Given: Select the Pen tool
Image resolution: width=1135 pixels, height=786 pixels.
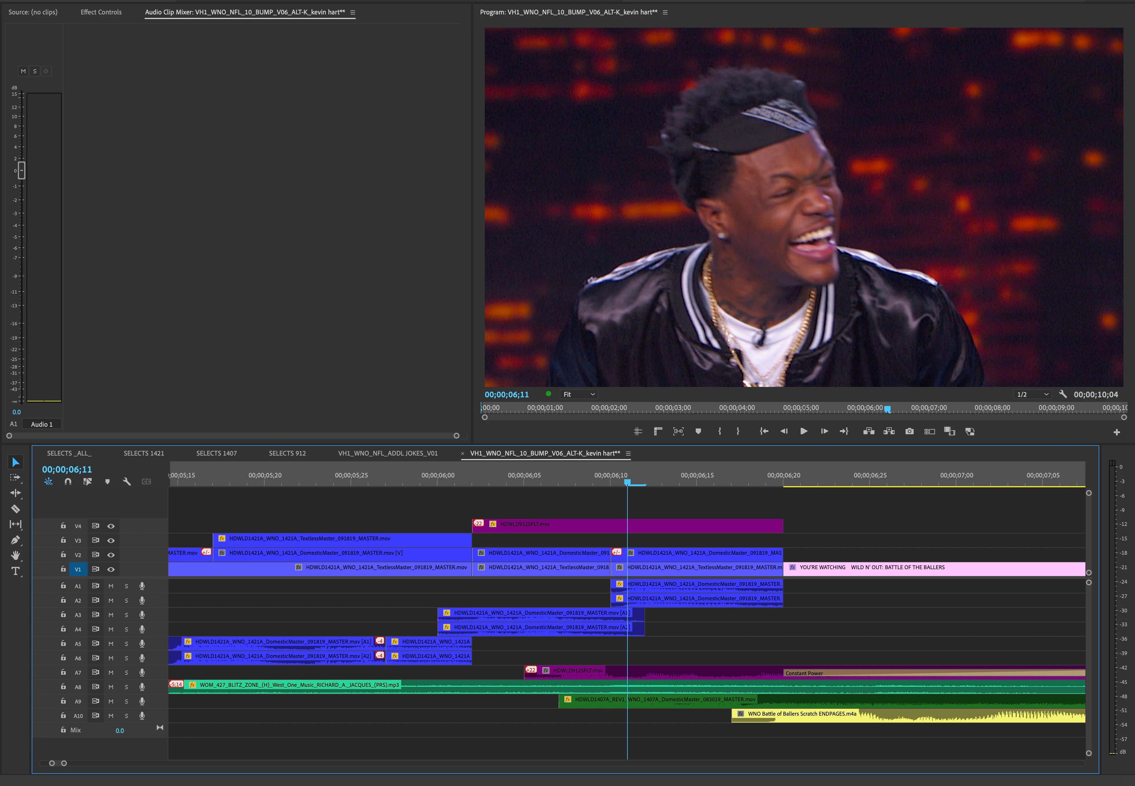Looking at the screenshot, I should [x=15, y=540].
